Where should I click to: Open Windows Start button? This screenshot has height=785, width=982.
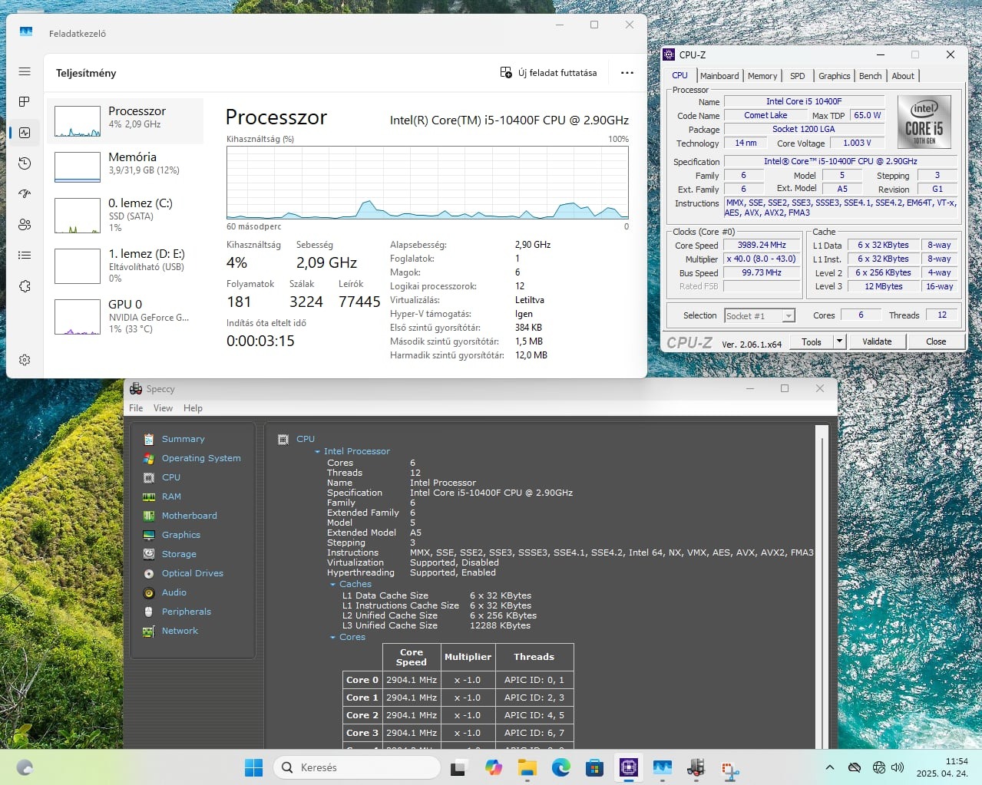[253, 767]
